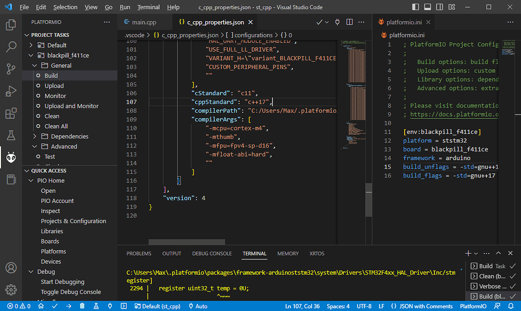The image size is (521, 311).
Task: Open Projects & Configuration in PIO Home
Action: coord(70,221)
